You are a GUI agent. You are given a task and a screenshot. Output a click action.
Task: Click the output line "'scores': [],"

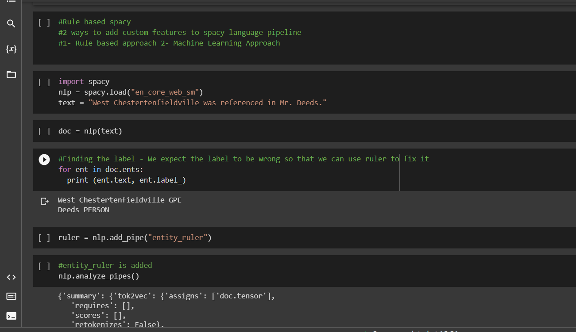(x=98, y=315)
